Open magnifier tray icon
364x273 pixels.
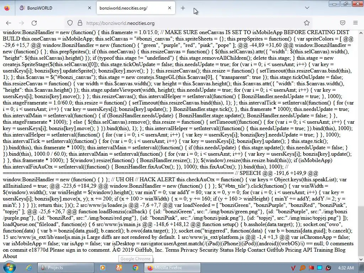(302, 268)
